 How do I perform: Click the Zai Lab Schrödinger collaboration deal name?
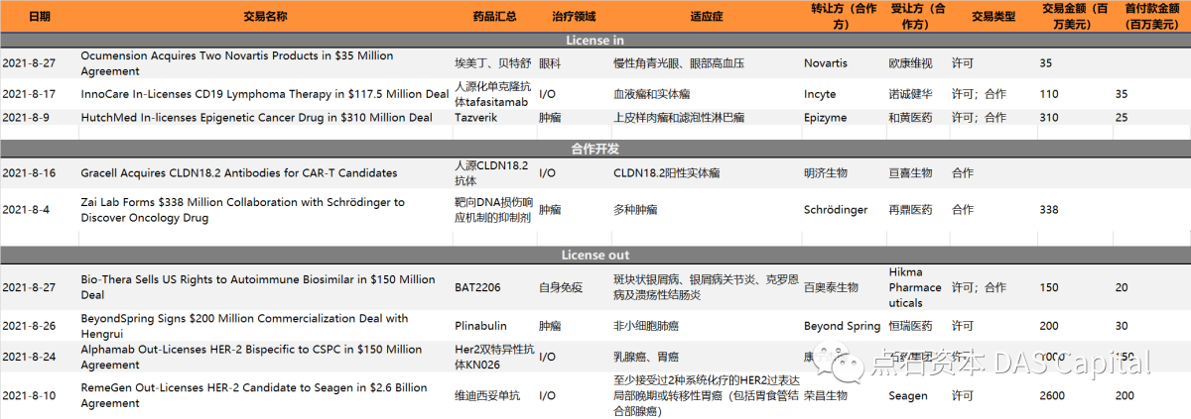tap(242, 210)
